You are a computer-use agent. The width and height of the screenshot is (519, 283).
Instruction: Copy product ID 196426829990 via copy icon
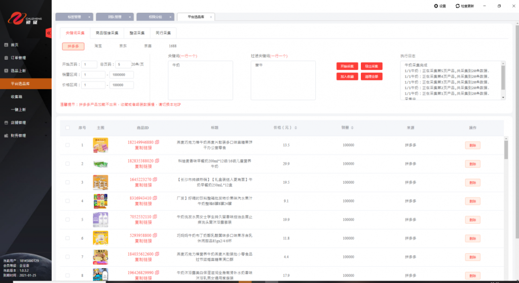tap(157, 273)
